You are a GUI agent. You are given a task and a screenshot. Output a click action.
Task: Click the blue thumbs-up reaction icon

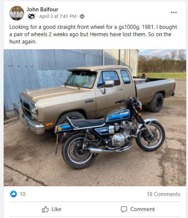click(14, 194)
